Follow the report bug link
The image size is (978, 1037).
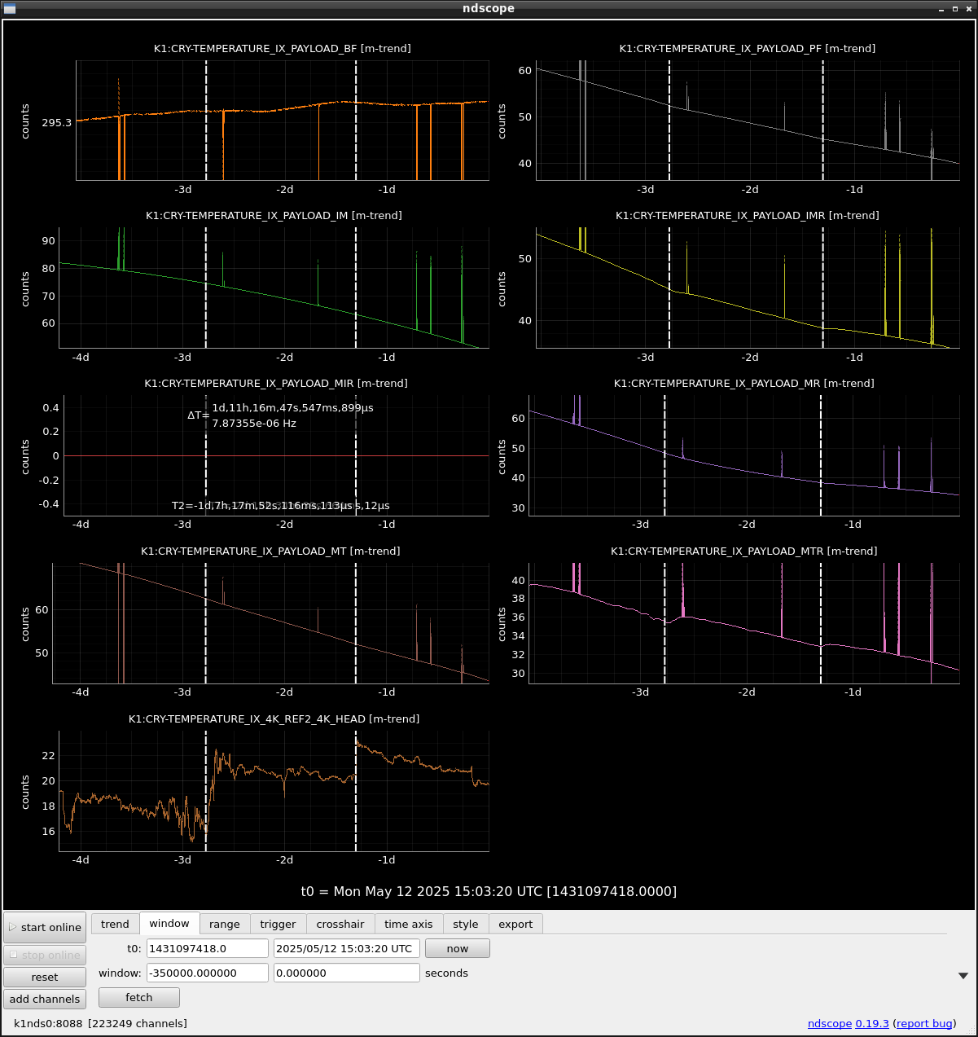tap(924, 1023)
